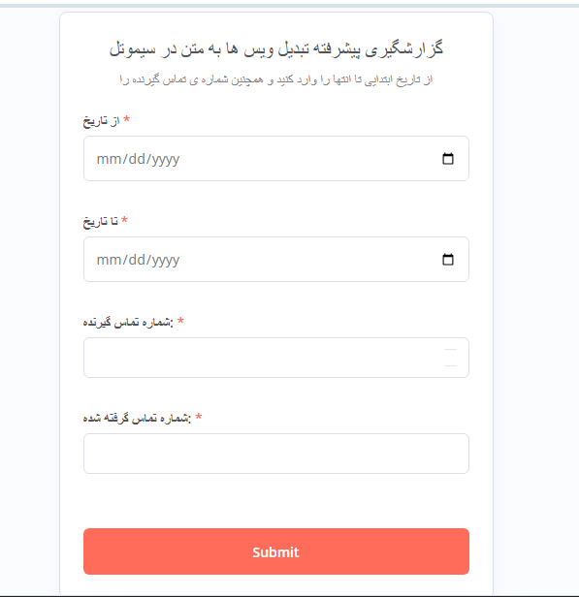
Task: Select year segment in the از تاریخ date field
Action: [x=166, y=159]
